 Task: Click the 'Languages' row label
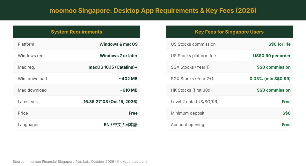click(28, 125)
